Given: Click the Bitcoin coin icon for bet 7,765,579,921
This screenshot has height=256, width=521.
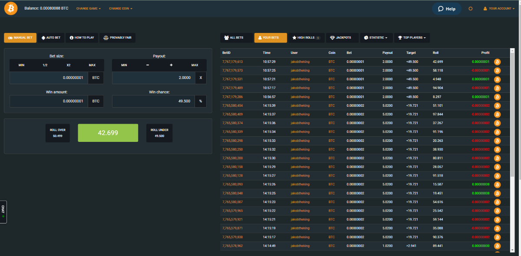Looking at the screenshot, I should click(x=498, y=220).
